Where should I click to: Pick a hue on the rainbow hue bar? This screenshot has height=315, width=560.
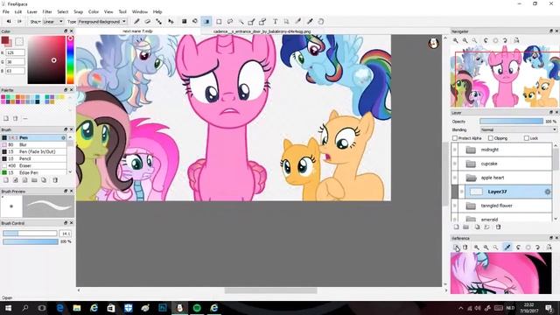point(70,59)
